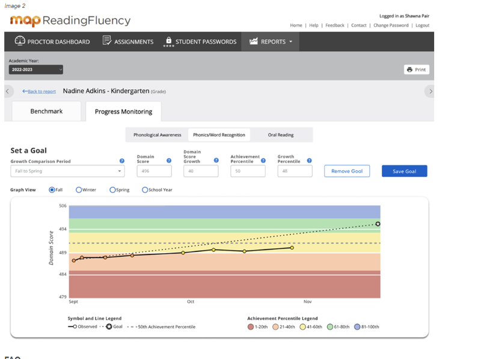The image size is (481, 359).
Task: Open the Academic Year 2022-2023 dropdown
Action: pos(36,70)
